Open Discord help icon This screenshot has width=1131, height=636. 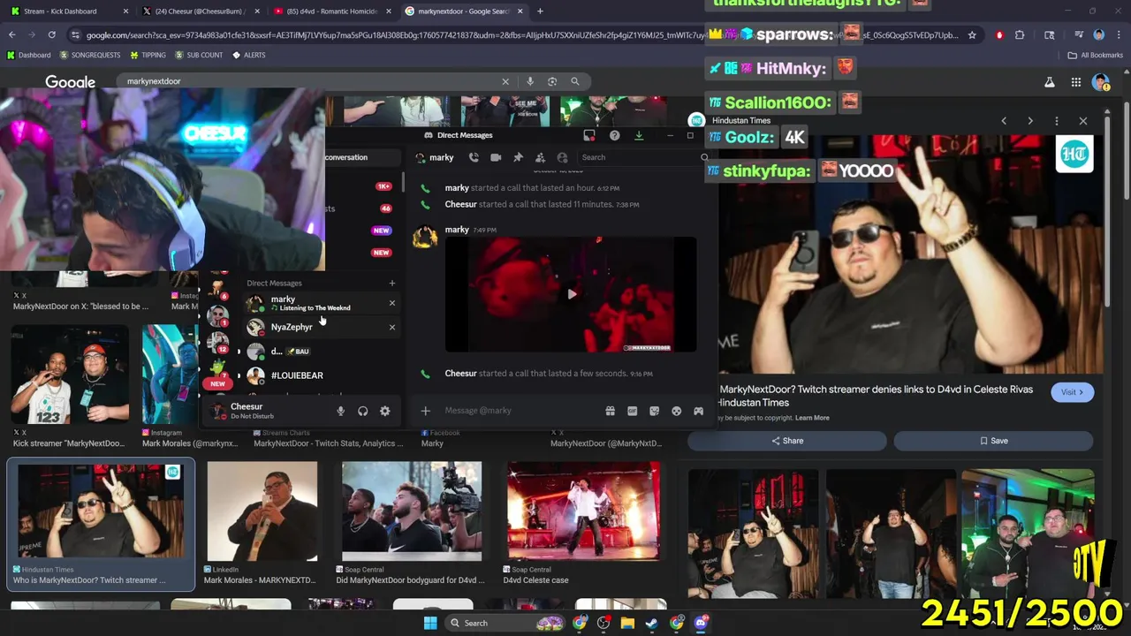click(614, 135)
